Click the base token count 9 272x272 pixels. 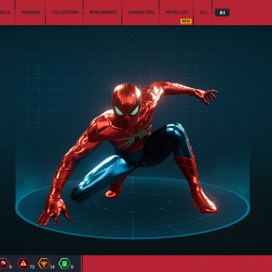click(10, 267)
